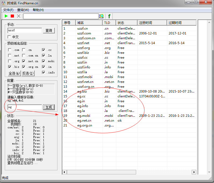
Task: Sort by the 域名 column header
Action: click(89, 23)
